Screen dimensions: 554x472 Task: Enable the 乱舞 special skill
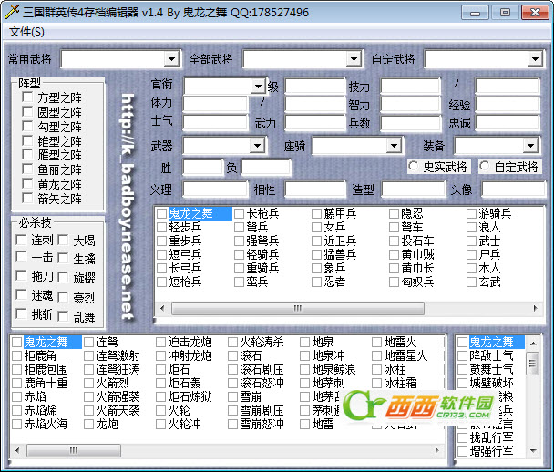pyautogui.click(x=63, y=316)
